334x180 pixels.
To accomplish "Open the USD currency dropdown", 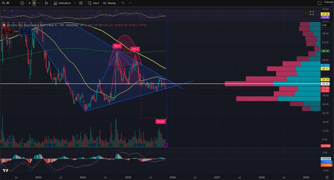I will pyautogui.click(x=327, y=25).
